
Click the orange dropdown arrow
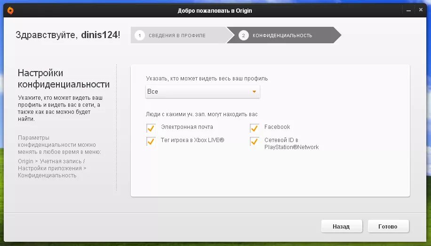click(x=254, y=92)
